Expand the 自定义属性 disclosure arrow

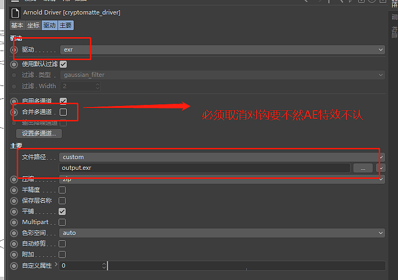pyautogui.click(x=56, y=264)
